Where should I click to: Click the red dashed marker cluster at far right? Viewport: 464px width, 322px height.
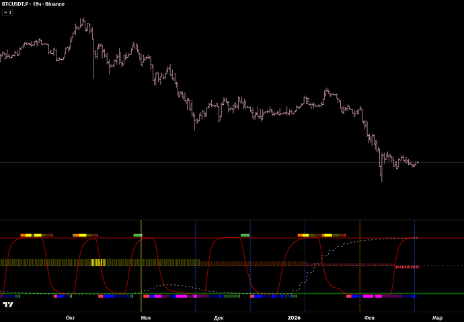tap(407, 267)
